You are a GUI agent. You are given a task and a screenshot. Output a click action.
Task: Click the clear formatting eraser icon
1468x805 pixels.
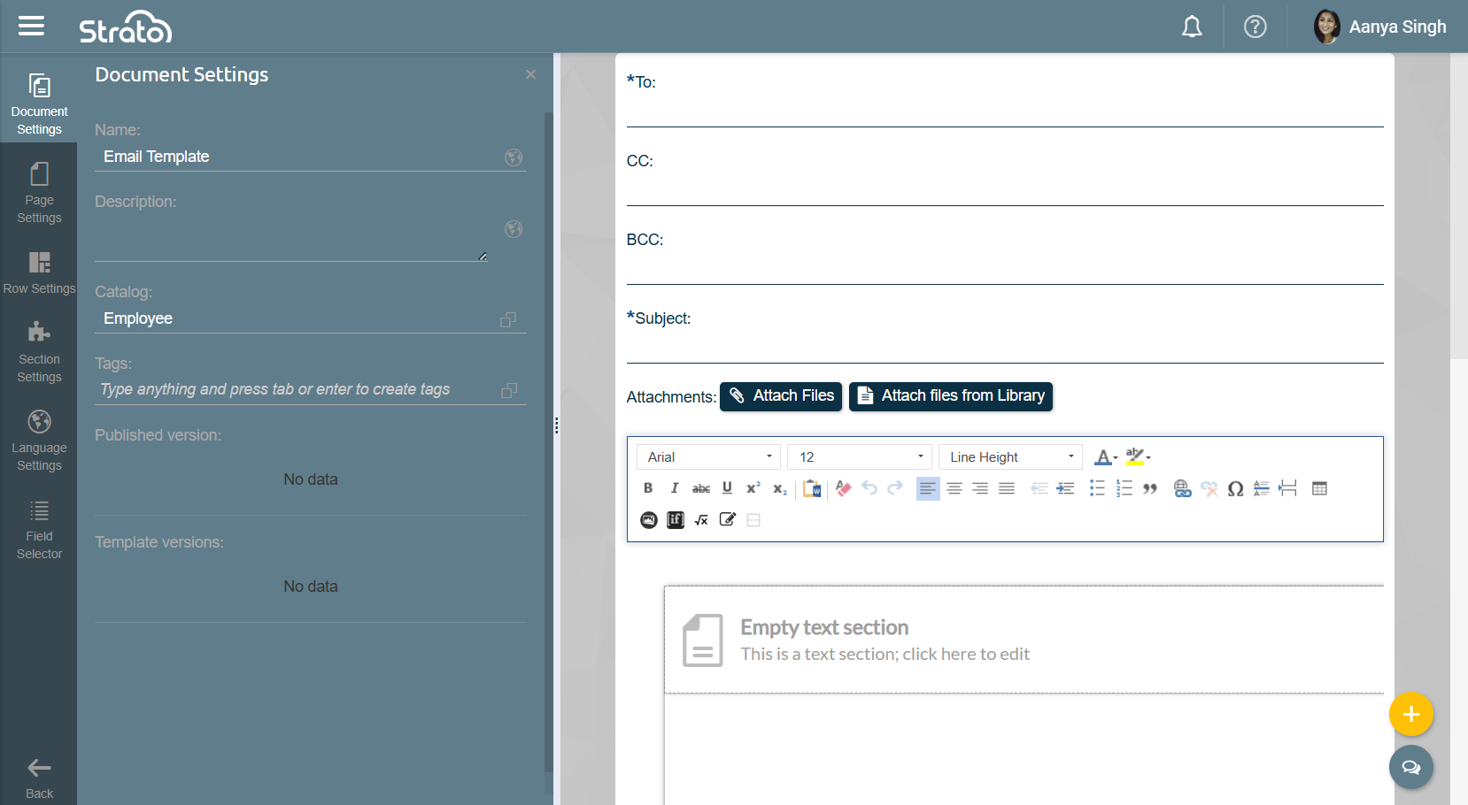tap(843, 488)
